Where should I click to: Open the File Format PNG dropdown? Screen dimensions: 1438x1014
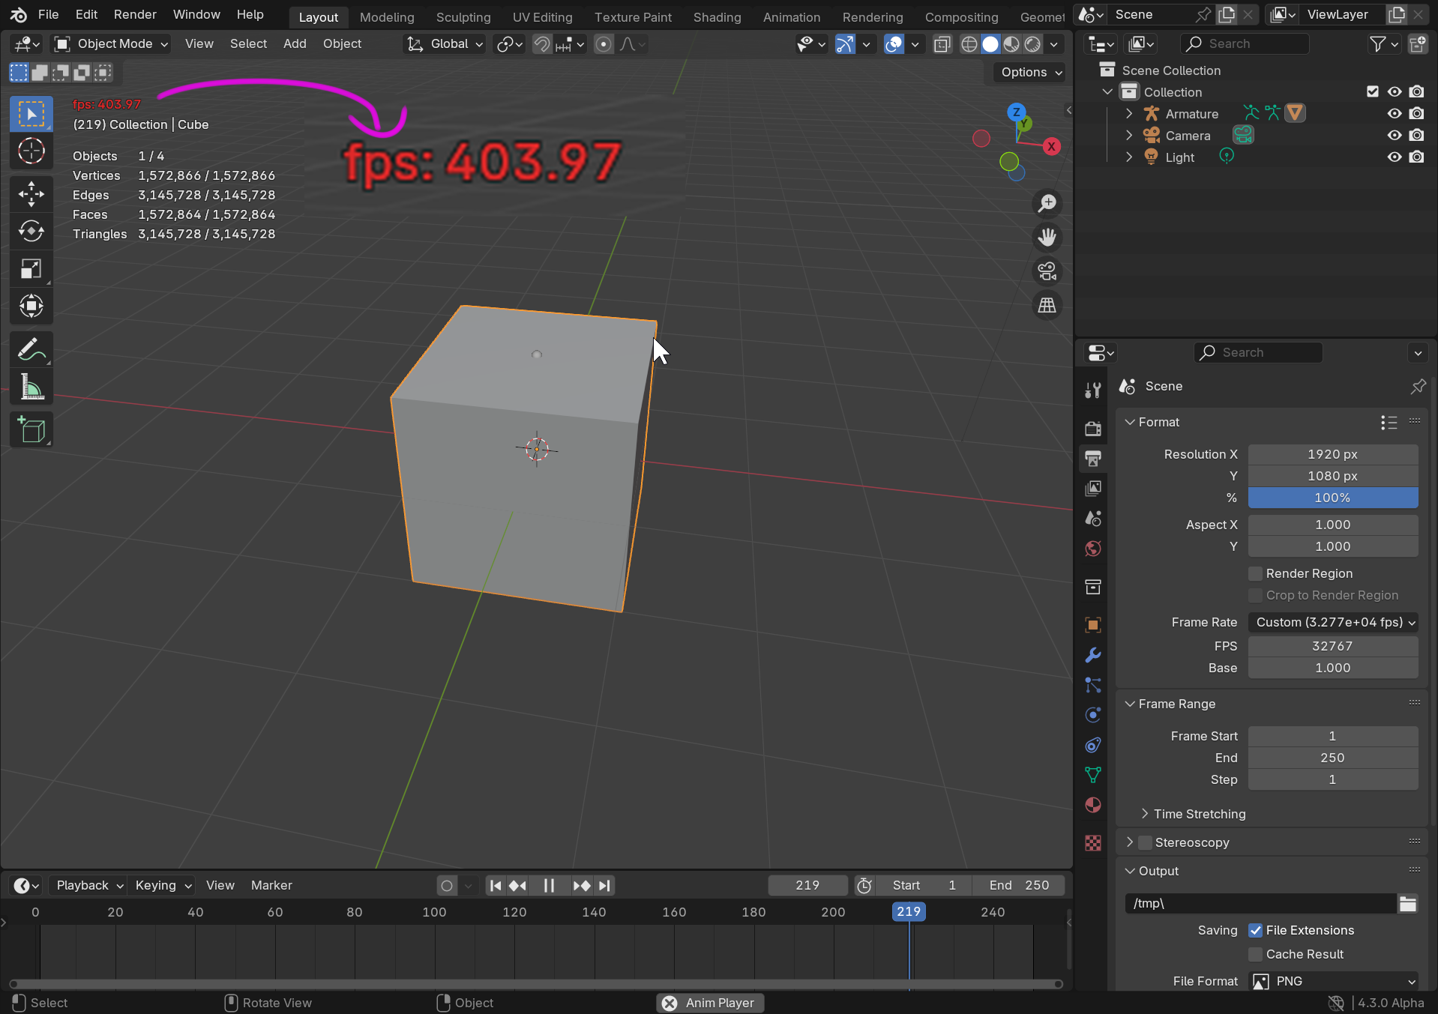coord(1333,981)
